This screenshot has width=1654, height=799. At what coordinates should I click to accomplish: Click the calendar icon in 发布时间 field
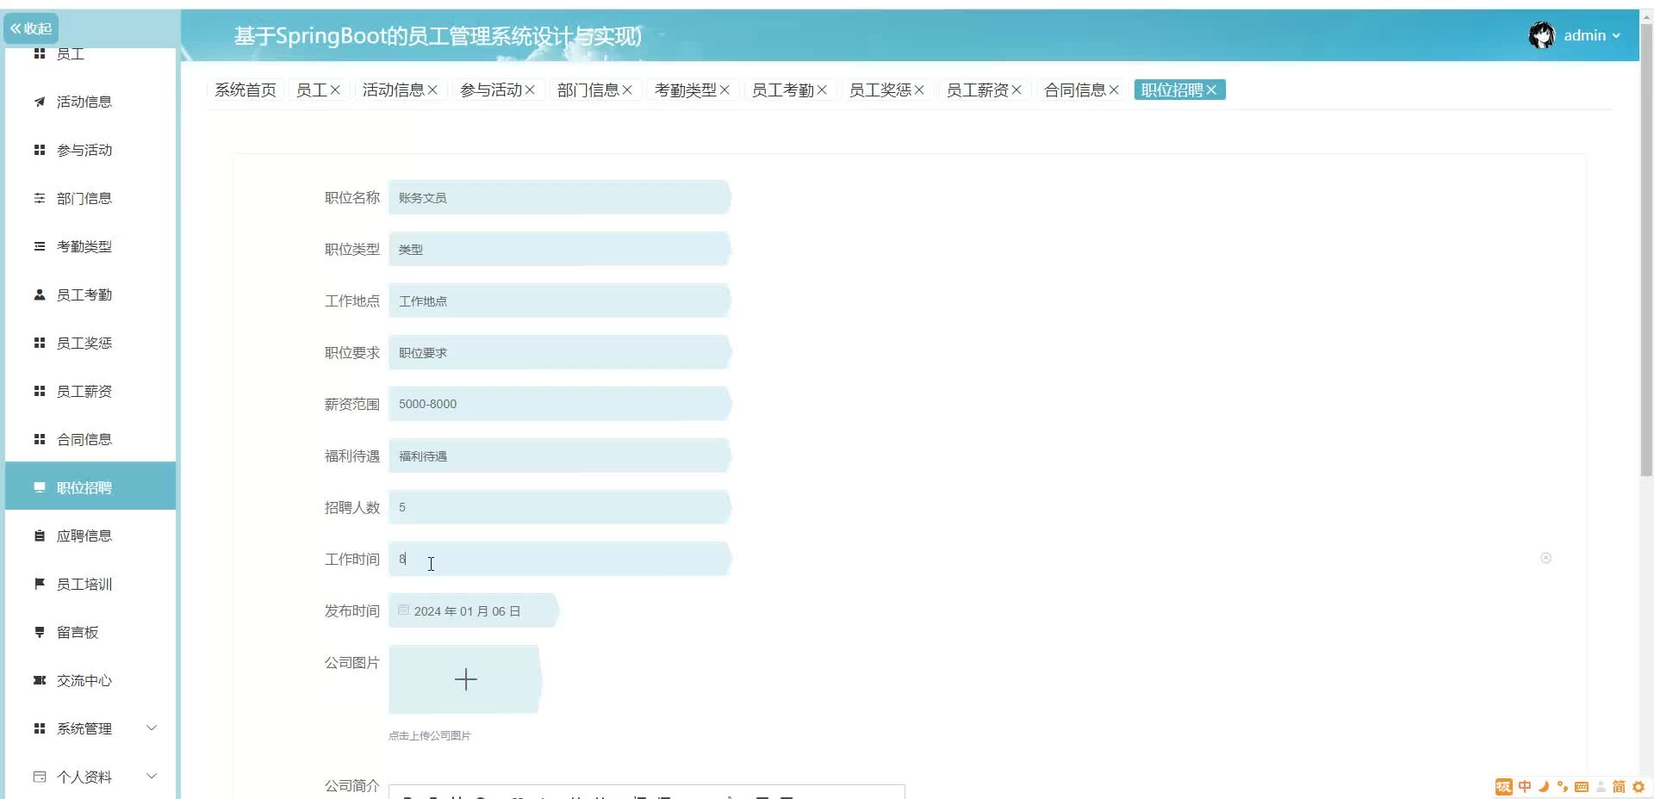[x=403, y=610]
